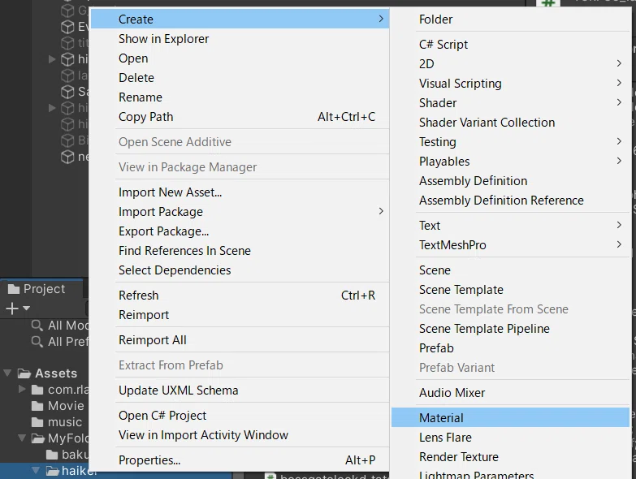Collapse the MyFold folder triangle
Image resolution: width=636 pixels, height=479 pixels.
click(x=22, y=438)
